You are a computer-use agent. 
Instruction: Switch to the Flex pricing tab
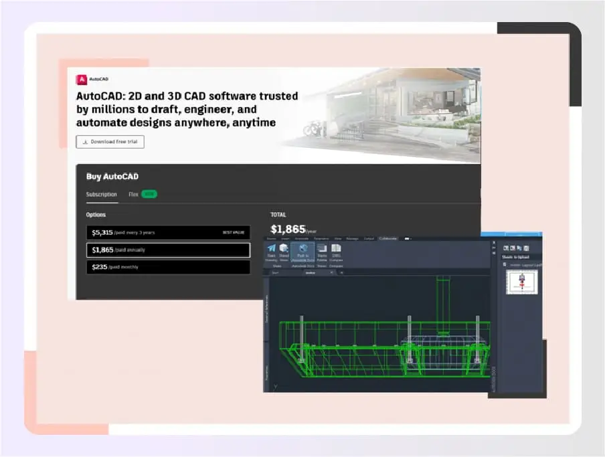tap(134, 195)
